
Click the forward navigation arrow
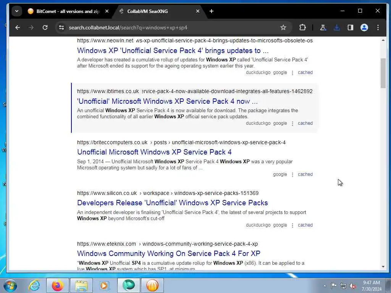[x=31, y=27]
